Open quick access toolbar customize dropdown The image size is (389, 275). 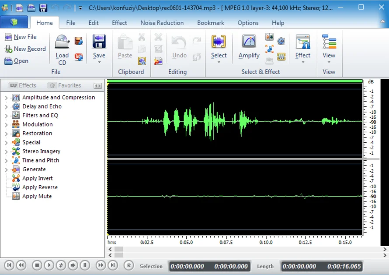[80, 8]
